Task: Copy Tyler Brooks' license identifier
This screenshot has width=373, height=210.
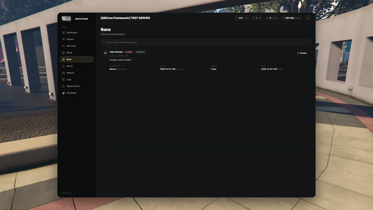Action: [127, 56]
